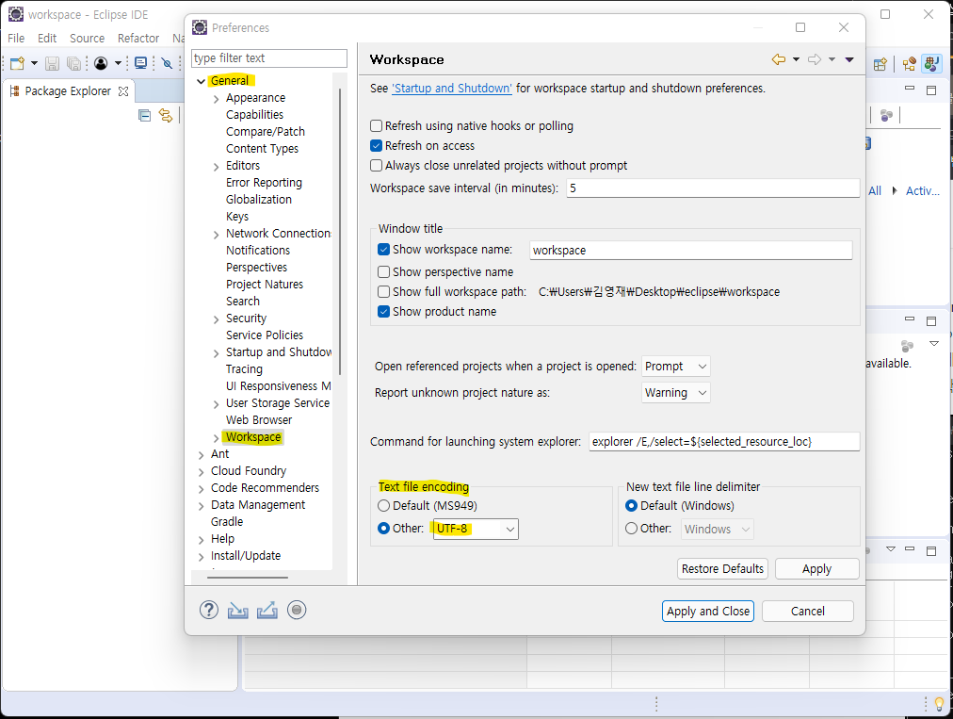Click the monitor-shaped toolbar icon
953x719 pixels.
point(140,62)
